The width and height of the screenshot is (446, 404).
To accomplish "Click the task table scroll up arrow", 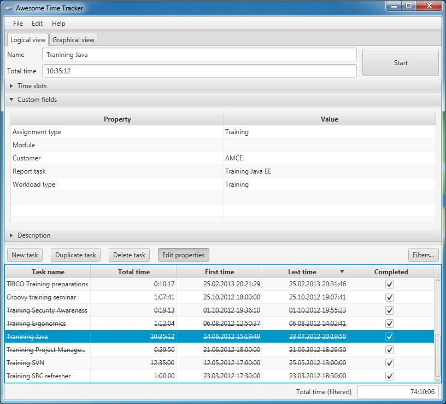I will coord(437,281).
